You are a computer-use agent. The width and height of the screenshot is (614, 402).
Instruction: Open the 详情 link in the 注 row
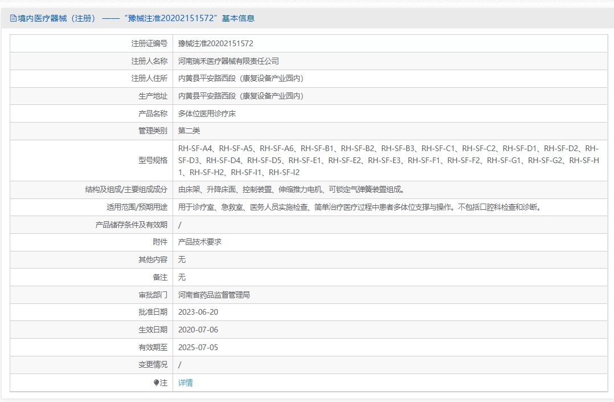[x=185, y=383]
